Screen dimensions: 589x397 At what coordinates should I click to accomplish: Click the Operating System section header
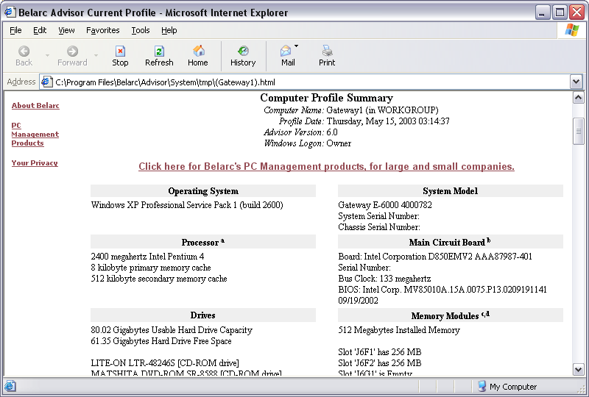(203, 191)
